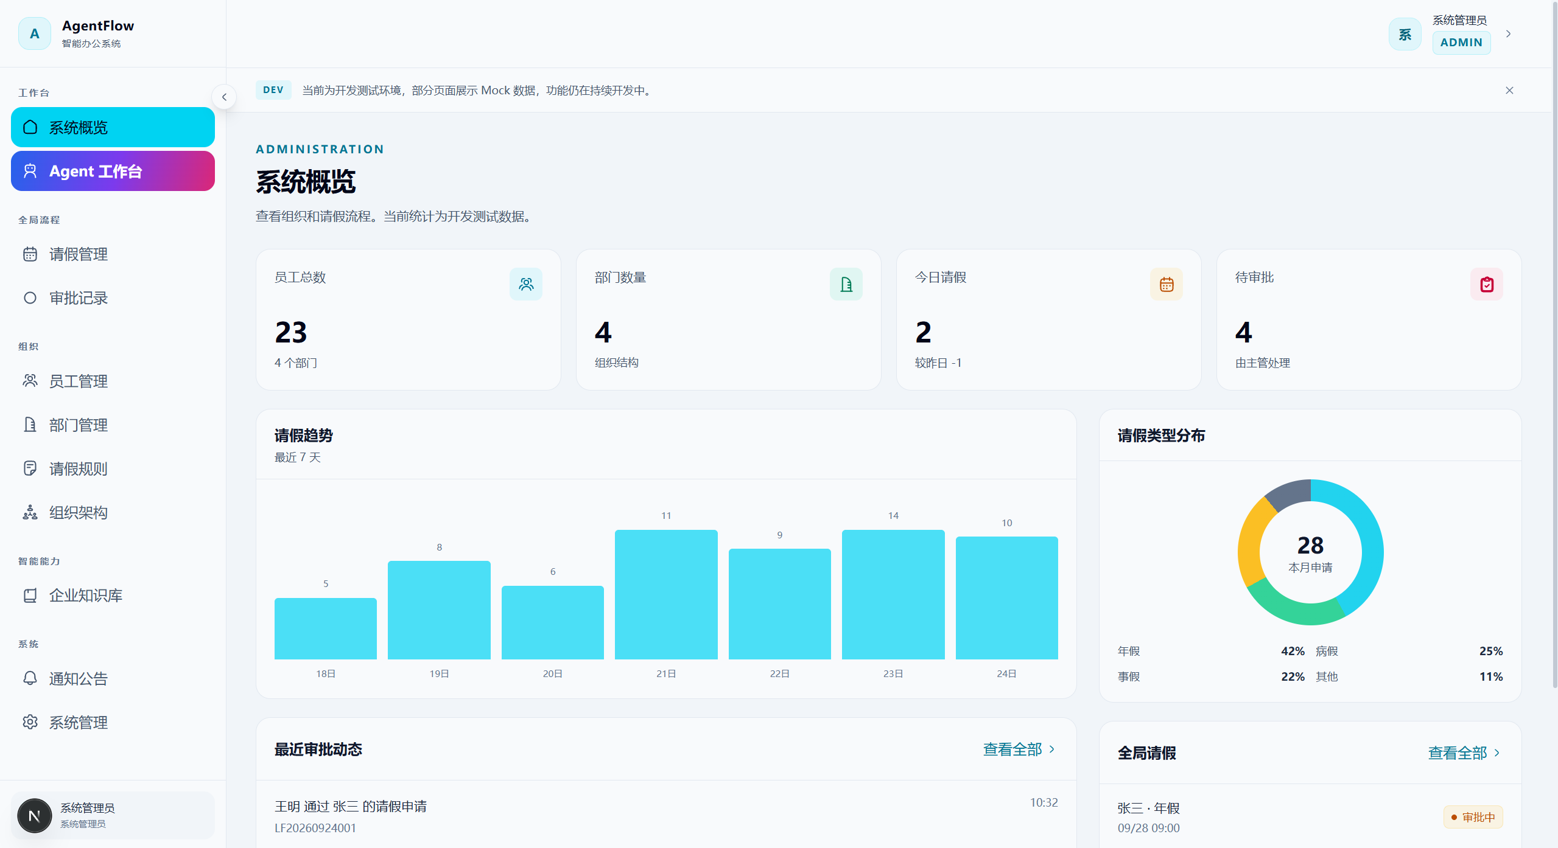Click the 23日 bar labeled 14
Viewport: 1558px width, 848px height.
893,594
